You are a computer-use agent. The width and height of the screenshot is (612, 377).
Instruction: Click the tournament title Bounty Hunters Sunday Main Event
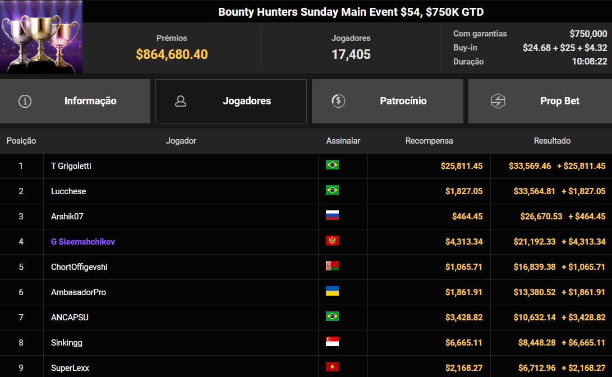click(351, 12)
